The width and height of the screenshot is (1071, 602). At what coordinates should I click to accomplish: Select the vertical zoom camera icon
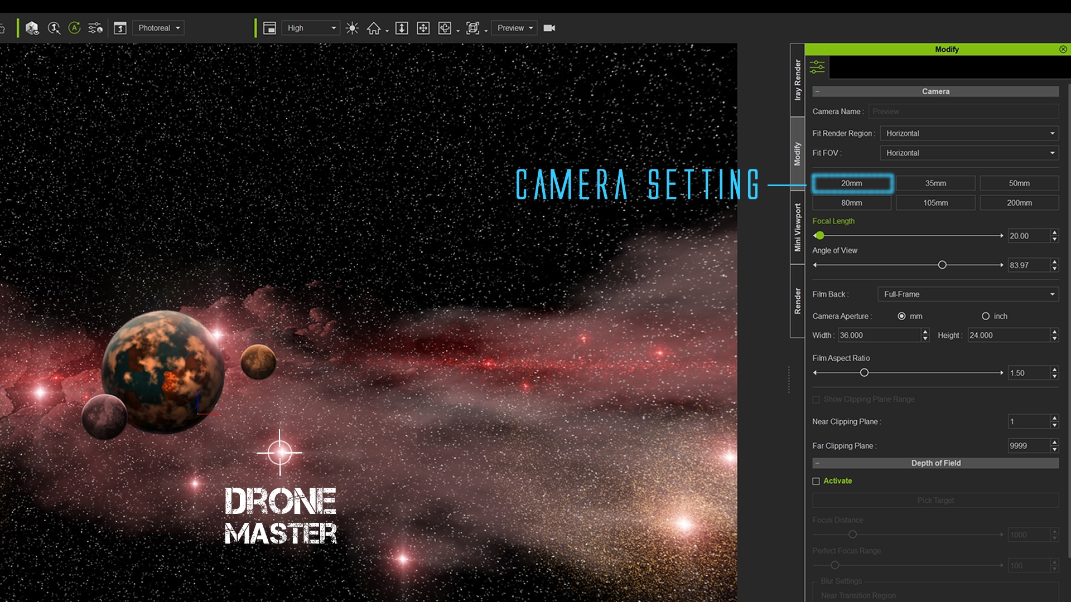point(402,28)
